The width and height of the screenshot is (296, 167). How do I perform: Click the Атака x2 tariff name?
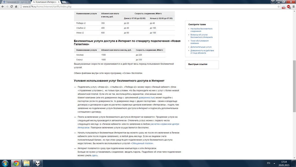(x=80, y=33)
